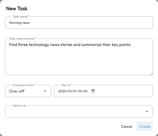The height and width of the screenshot is (136, 158).
Task: Open the calendar picker in Run at
Action: [x=93, y=91]
